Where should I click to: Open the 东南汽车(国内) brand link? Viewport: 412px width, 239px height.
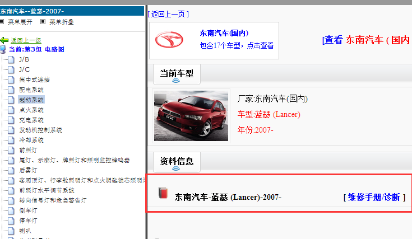pyautogui.click(x=224, y=33)
